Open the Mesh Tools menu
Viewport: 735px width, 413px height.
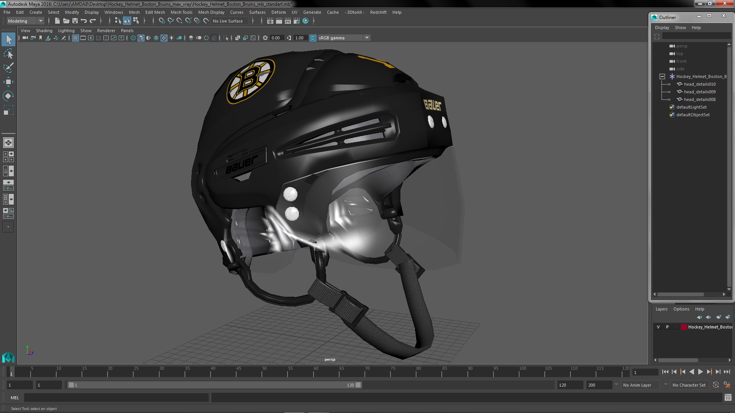181,12
